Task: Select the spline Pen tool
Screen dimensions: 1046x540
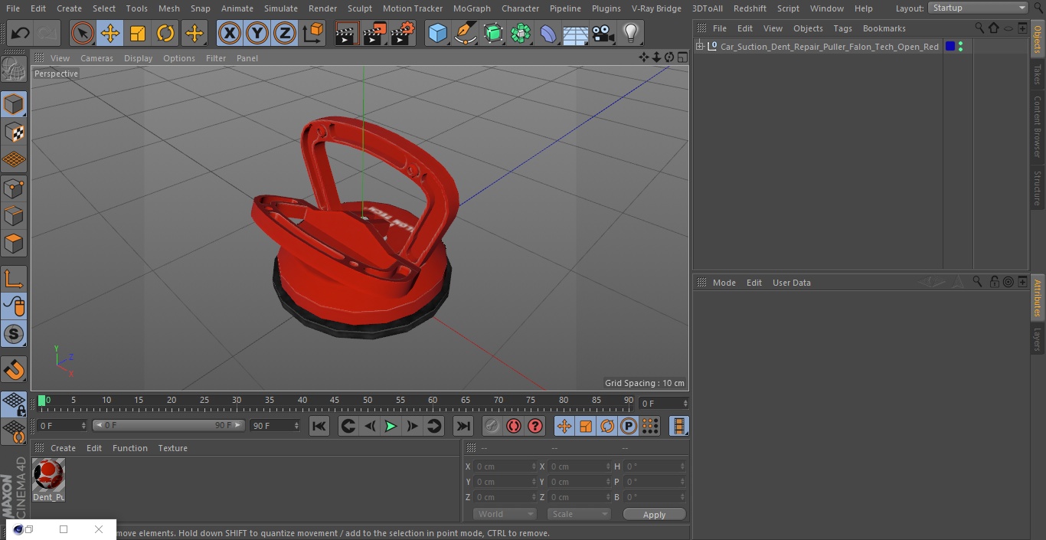Action: click(465, 33)
